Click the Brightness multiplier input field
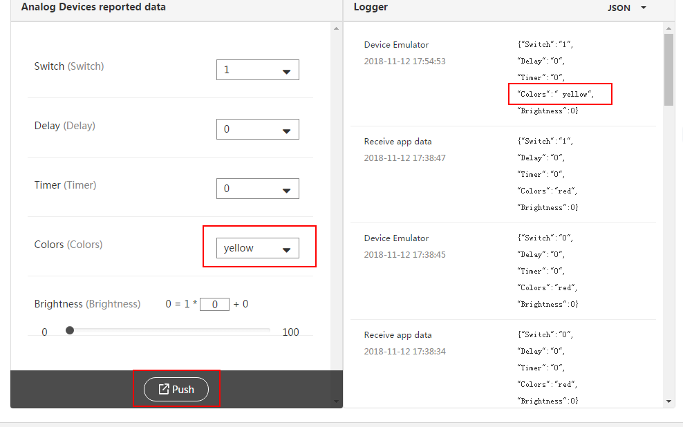Image resolution: width=683 pixels, height=427 pixels. (214, 303)
